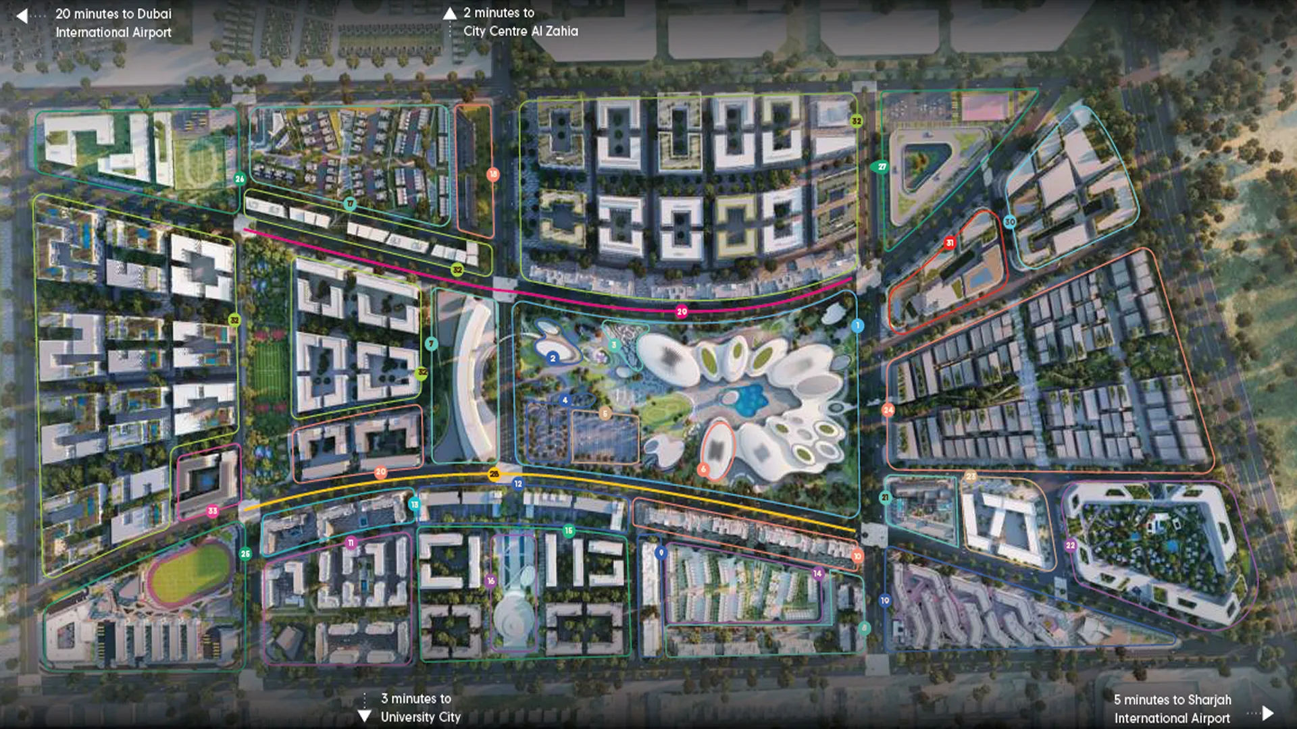The height and width of the screenshot is (729, 1297).
Task: Click the light blue marker numbered 1
Action: click(x=857, y=325)
